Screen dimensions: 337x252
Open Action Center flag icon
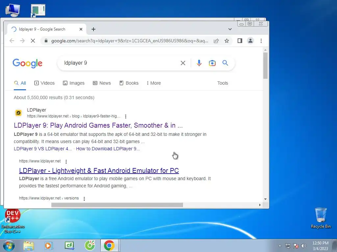296,246
